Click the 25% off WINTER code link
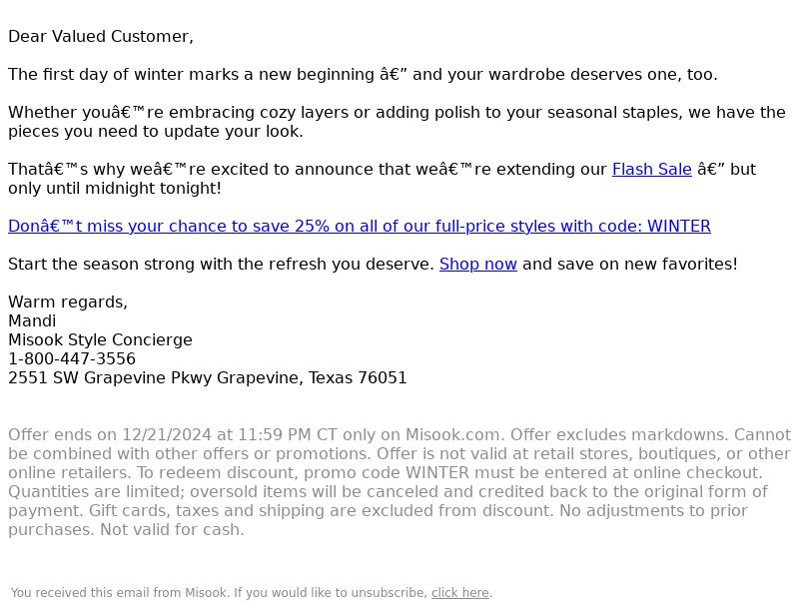799x604 pixels. (x=360, y=226)
